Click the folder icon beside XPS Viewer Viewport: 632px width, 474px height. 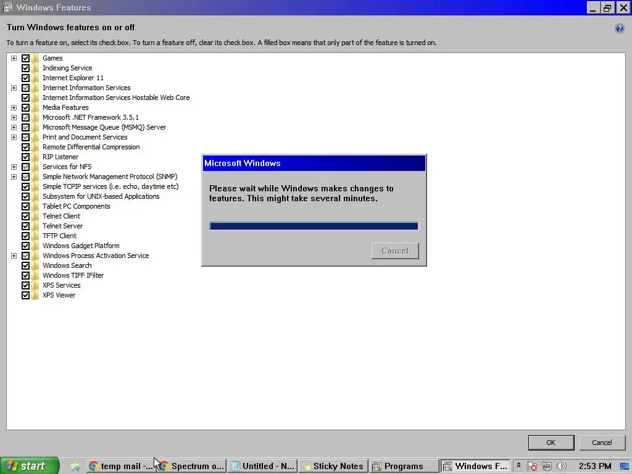point(35,295)
